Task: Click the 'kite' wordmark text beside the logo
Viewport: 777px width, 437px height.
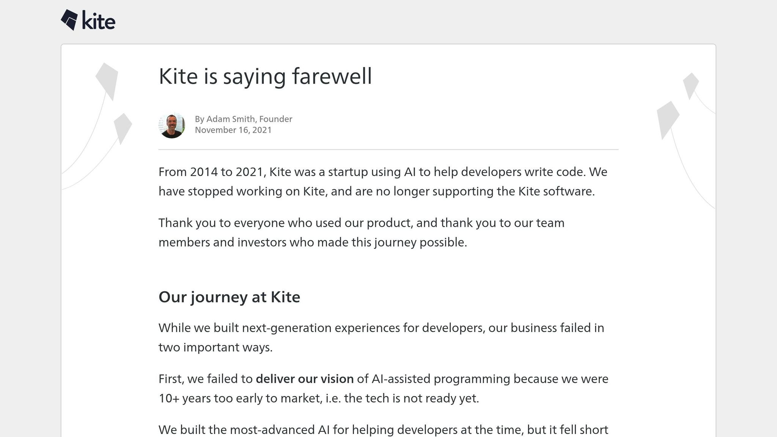Action: (x=99, y=21)
